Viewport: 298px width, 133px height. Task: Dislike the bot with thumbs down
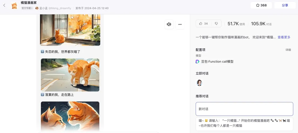216,24
